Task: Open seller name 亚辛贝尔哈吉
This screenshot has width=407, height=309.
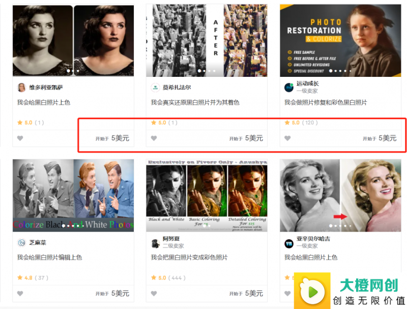Action: 313,239
